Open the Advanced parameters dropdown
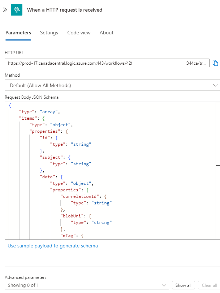Viewport: 220px width, 293px height. [x=87, y=285]
